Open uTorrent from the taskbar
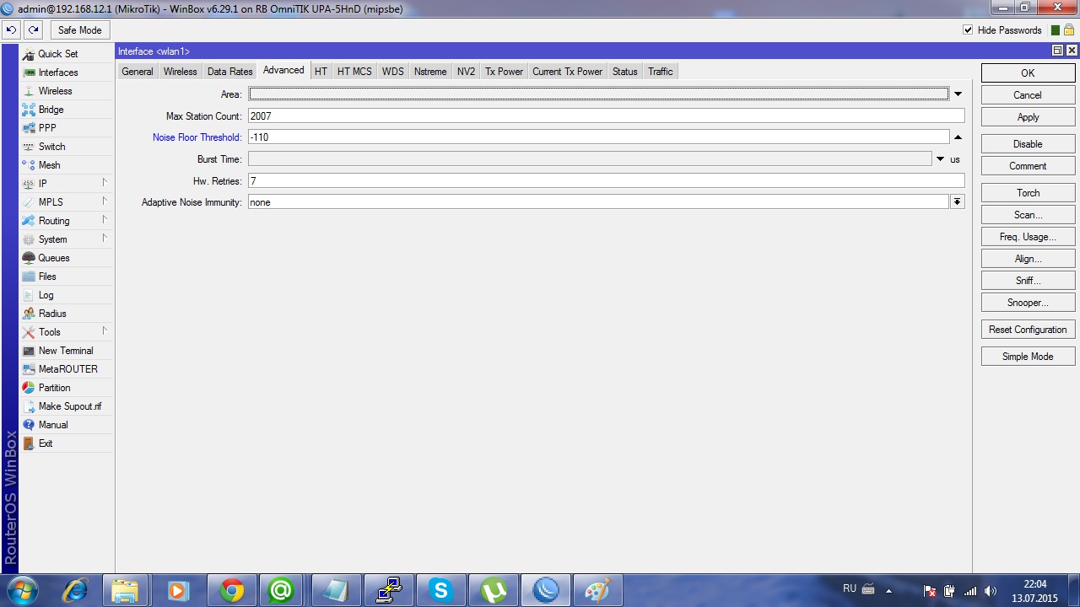Screen dimensions: 1080x607 point(494,591)
